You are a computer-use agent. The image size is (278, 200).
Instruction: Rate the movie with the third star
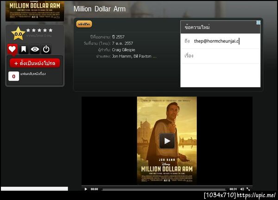coord(39,30)
